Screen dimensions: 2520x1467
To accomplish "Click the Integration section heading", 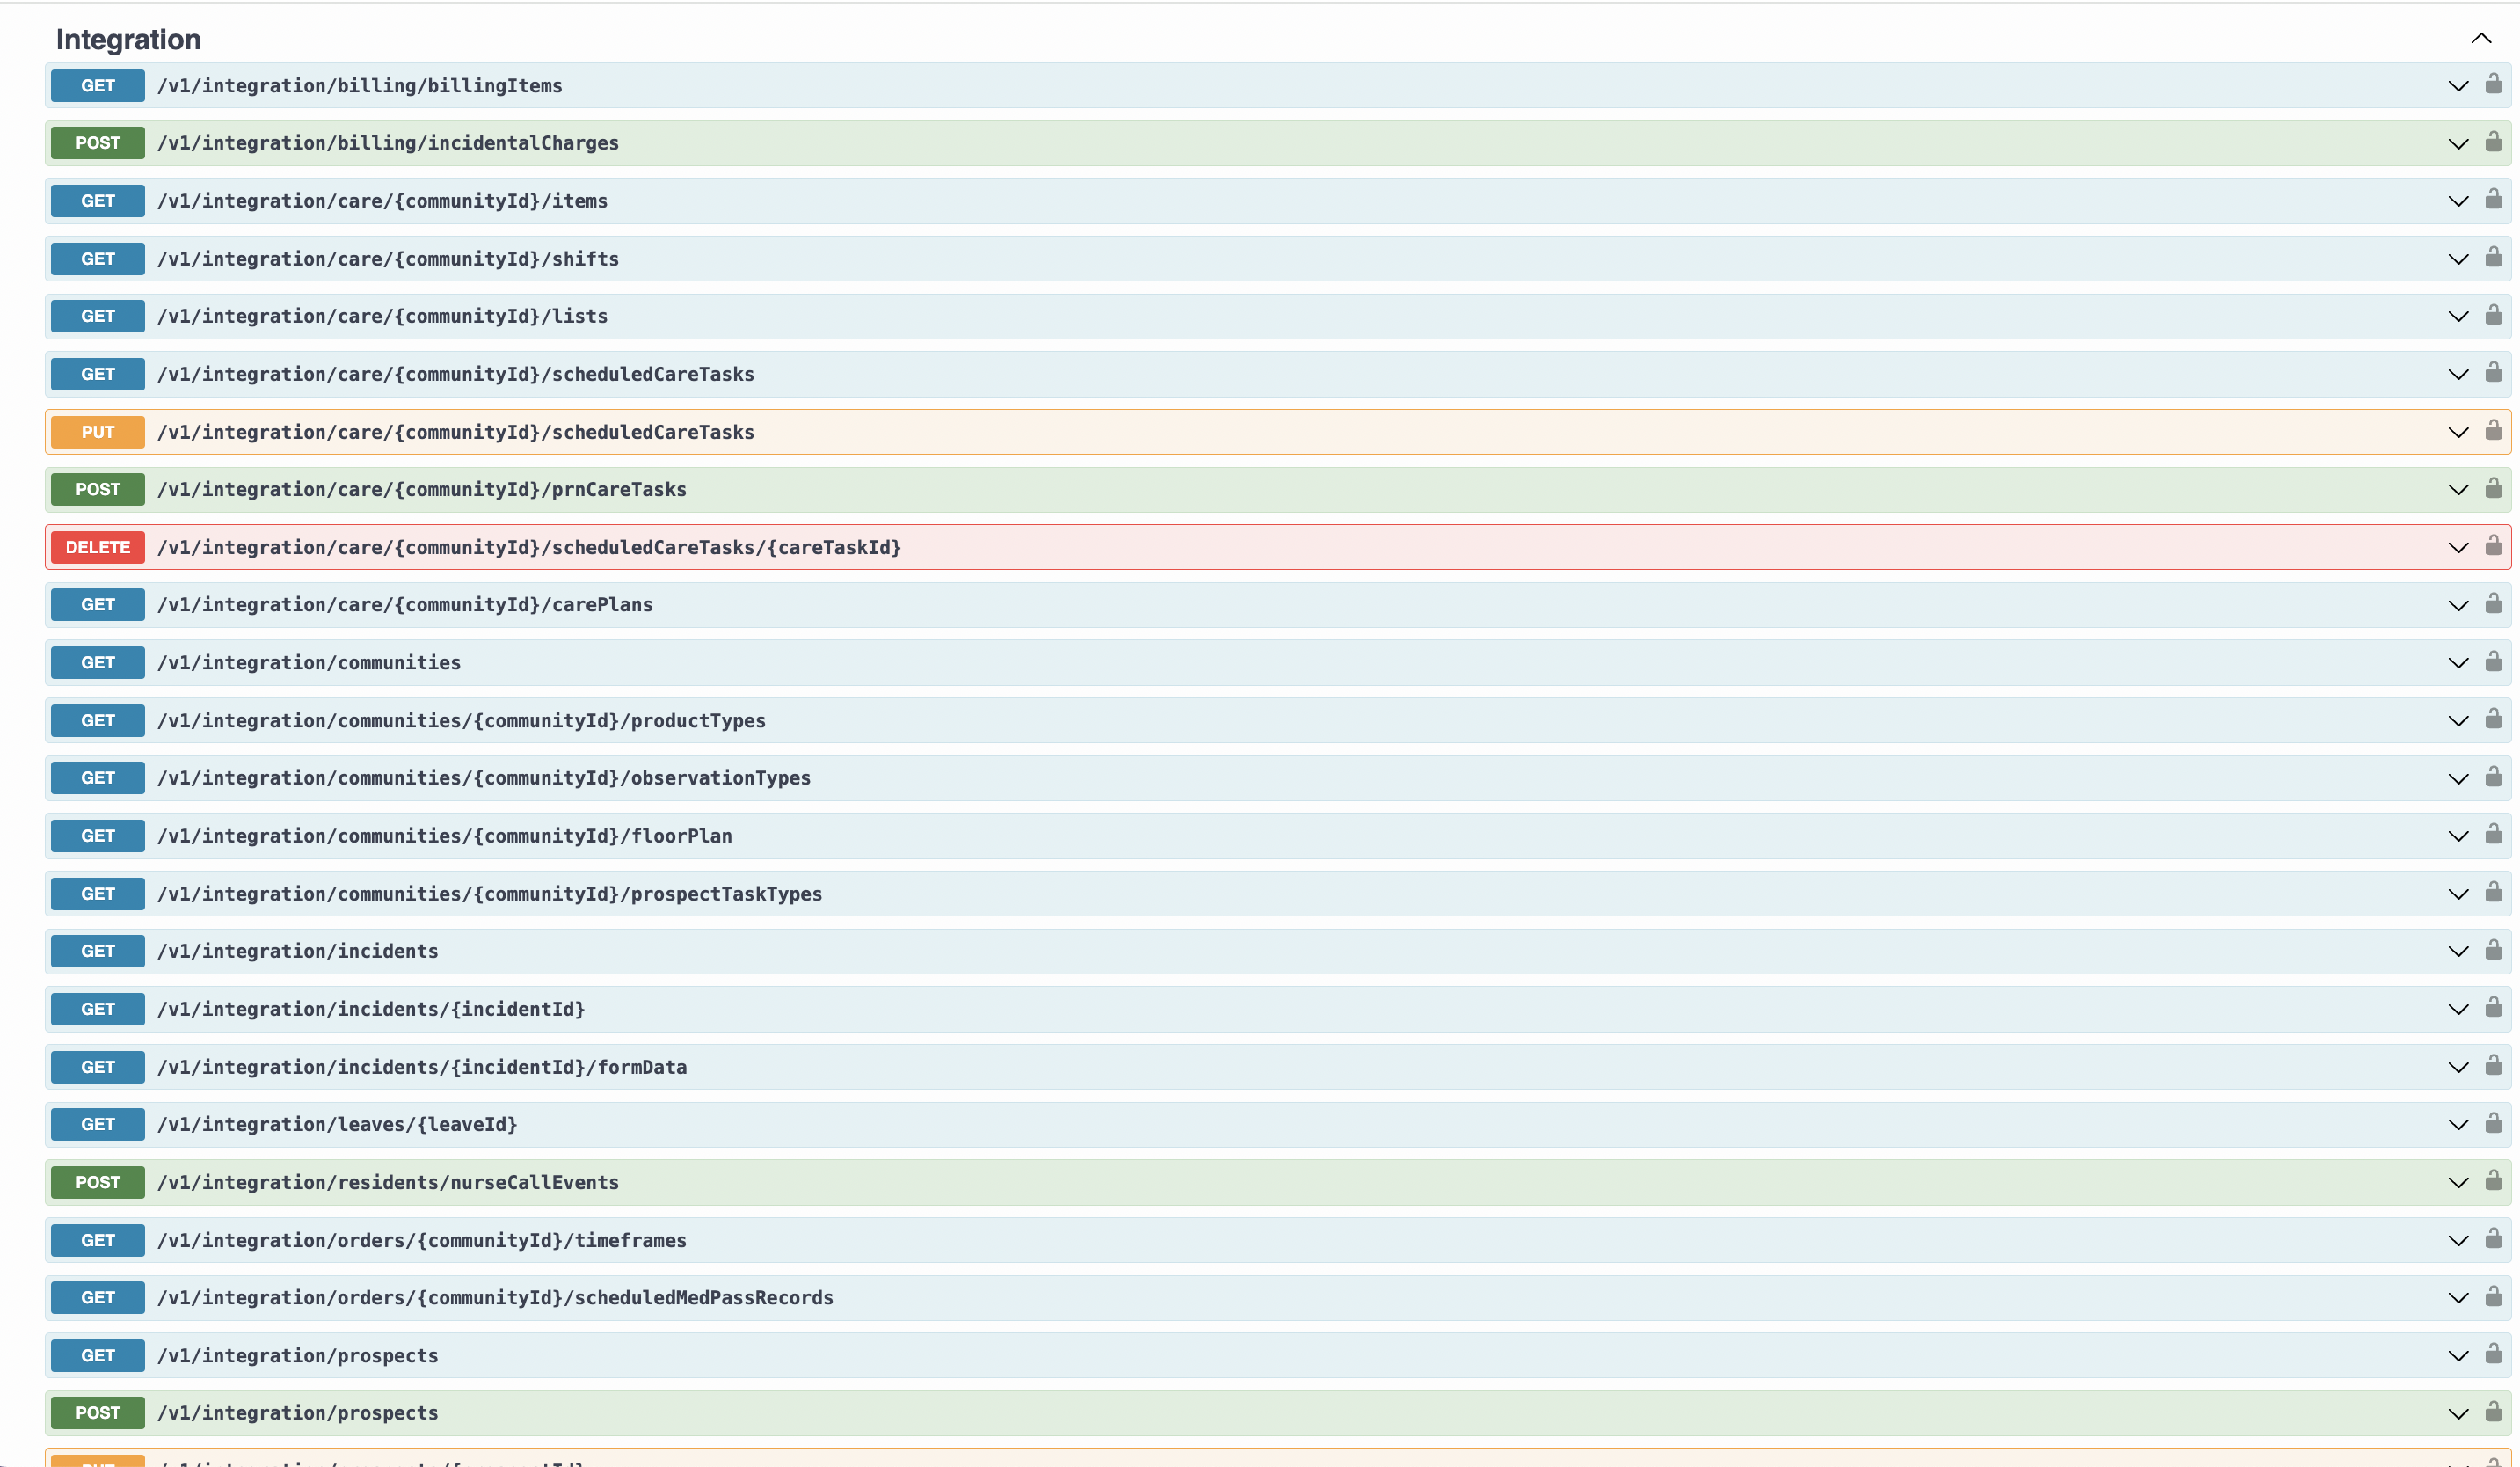I will [128, 39].
